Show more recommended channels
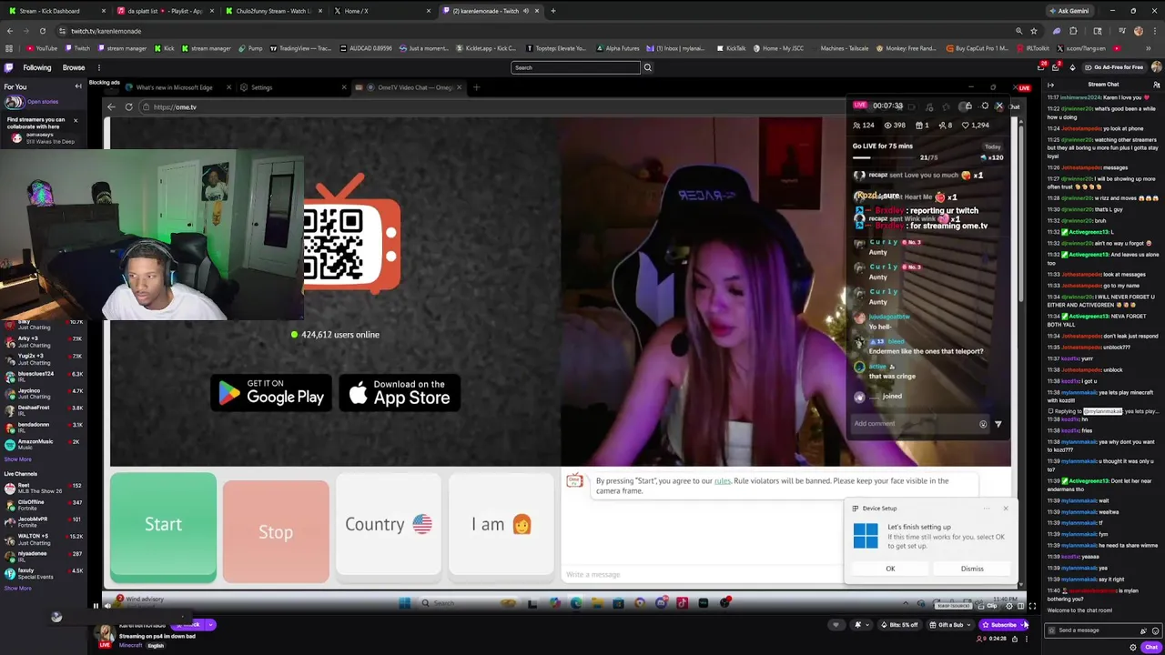The height and width of the screenshot is (655, 1165). pos(17,459)
